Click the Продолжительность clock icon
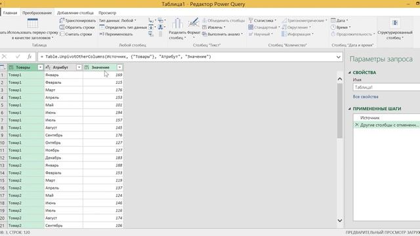 [x=333, y=34]
